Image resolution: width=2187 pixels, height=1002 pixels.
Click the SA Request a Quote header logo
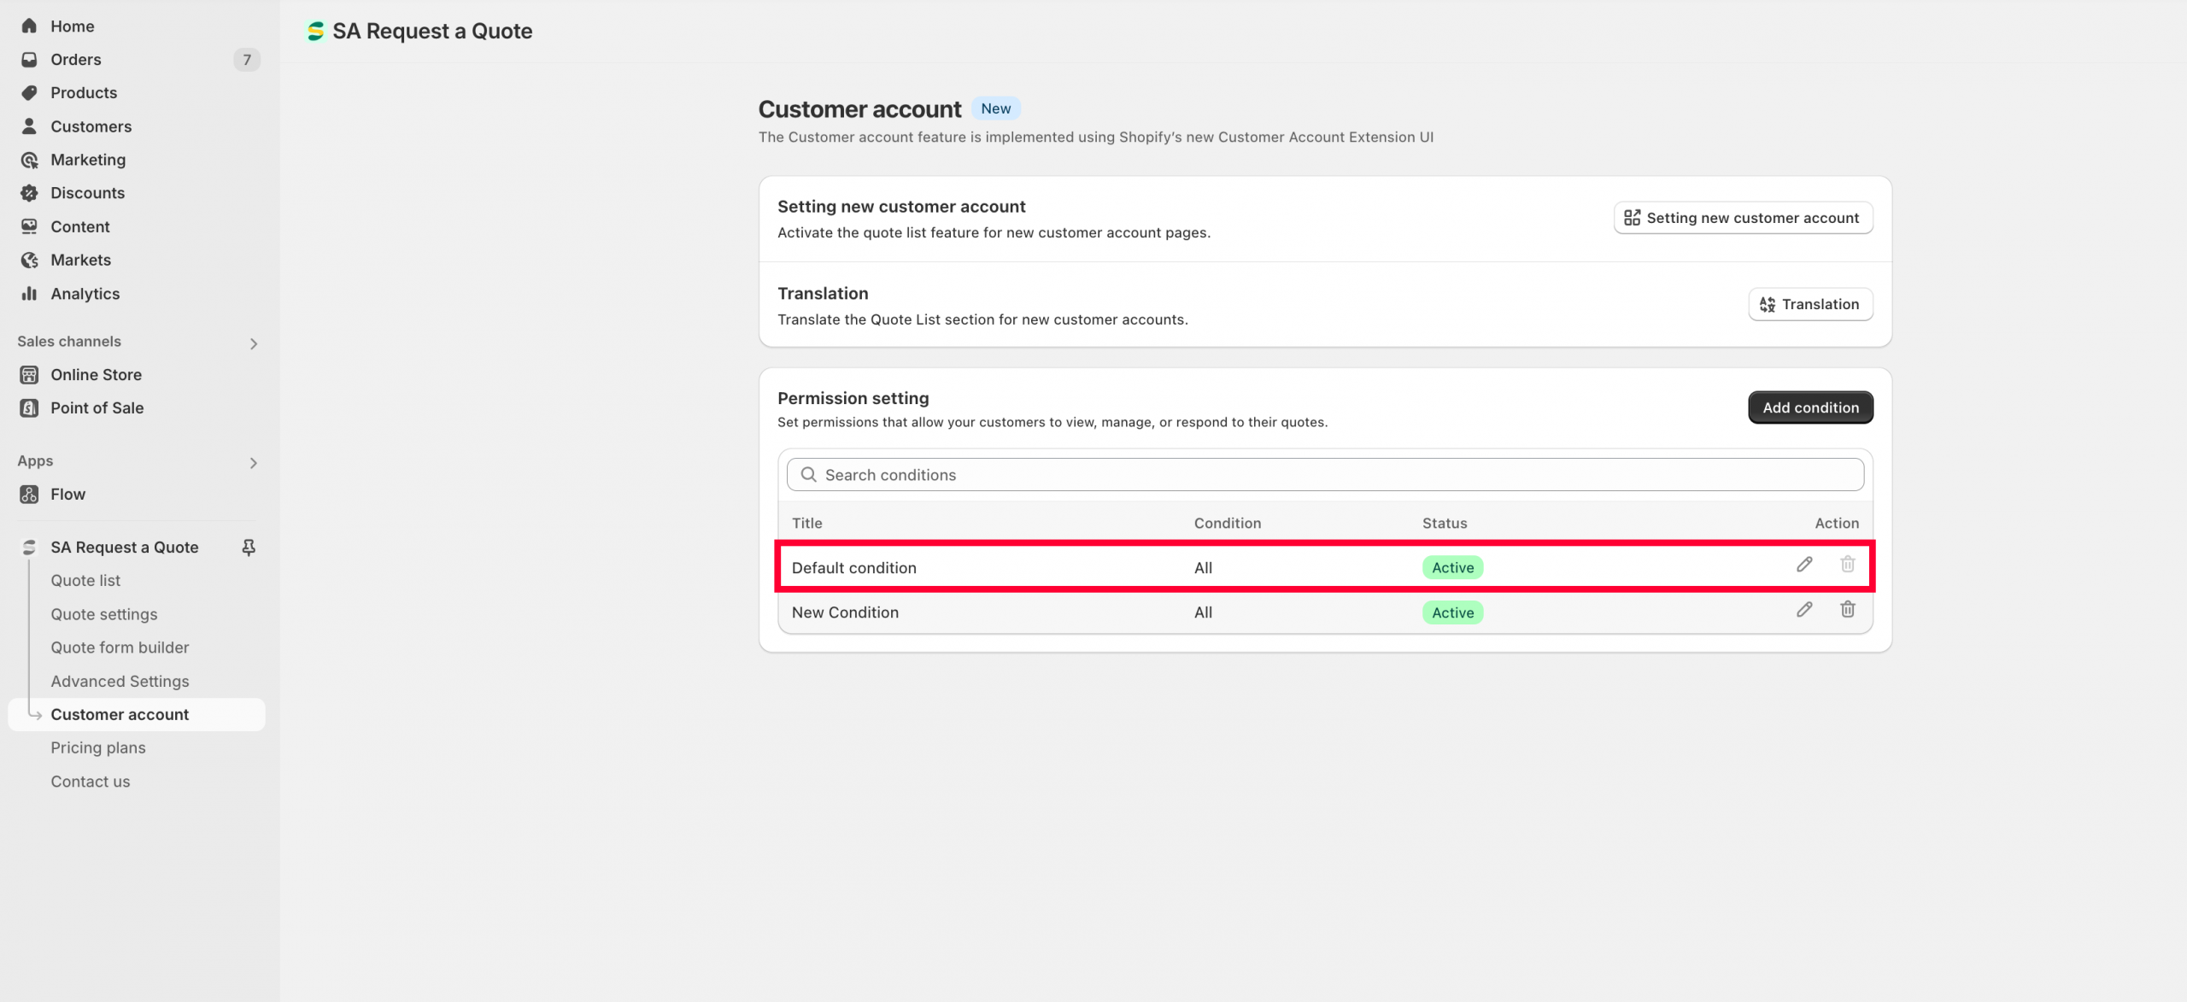(315, 32)
